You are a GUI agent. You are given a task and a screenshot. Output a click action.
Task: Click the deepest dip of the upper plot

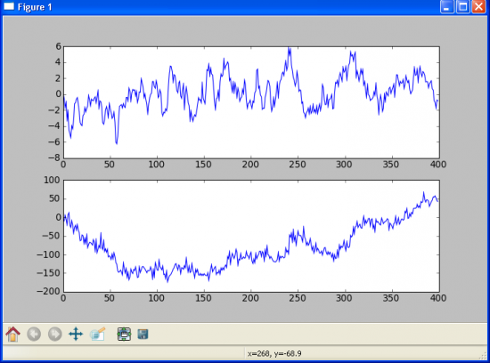pos(117,143)
